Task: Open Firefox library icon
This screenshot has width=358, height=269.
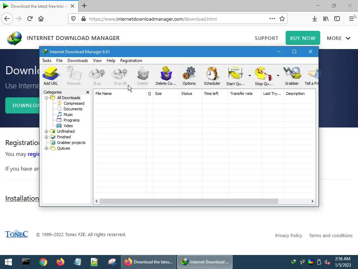Action: click(326, 19)
